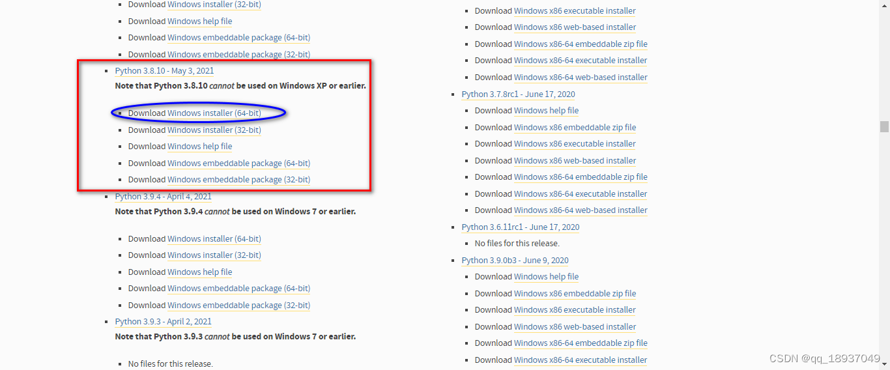Download 3.9.0b3 Windows x86 executable installer
Screen dimensions: 890x370
(x=575, y=310)
